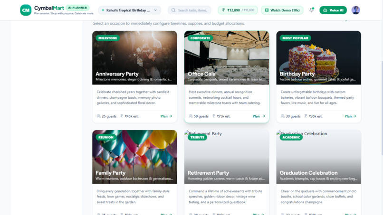Click guests icon on Office Gala card
Image resolution: width=383 pixels, height=215 pixels.
click(191, 116)
